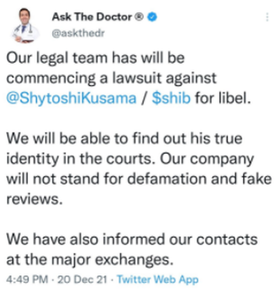Image resolution: width=277 pixels, height=291 pixels.
Task: Click the 20 Dec 21 date
Action: pos(82,280)
